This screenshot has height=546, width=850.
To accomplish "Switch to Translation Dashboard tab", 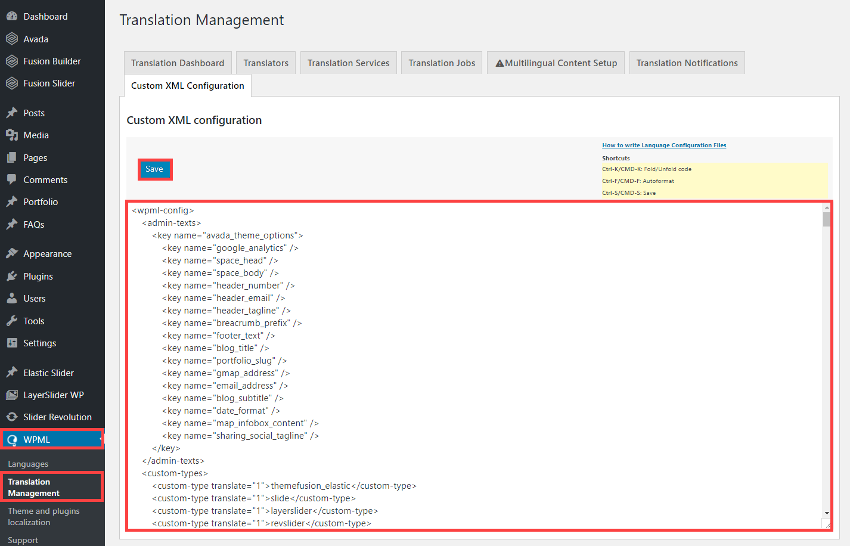I will click(x=178, y=63).
